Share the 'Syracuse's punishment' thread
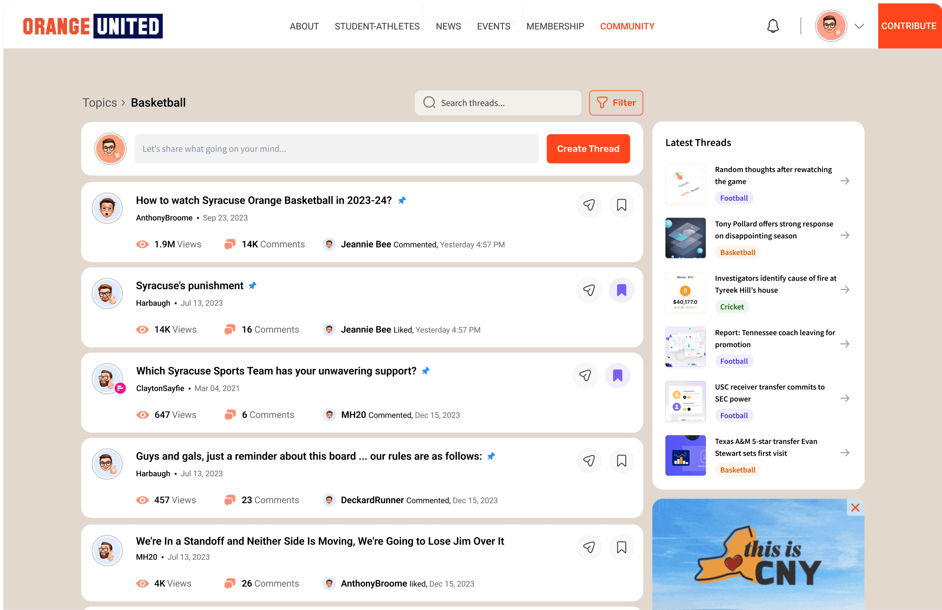The width and height of the screenshot is (942, 610). pyautogui.click(x=589, y=290)
